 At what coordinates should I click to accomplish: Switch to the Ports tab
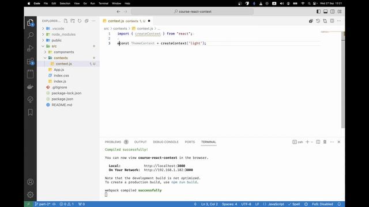pyautogui.click(x=190, y=142)
